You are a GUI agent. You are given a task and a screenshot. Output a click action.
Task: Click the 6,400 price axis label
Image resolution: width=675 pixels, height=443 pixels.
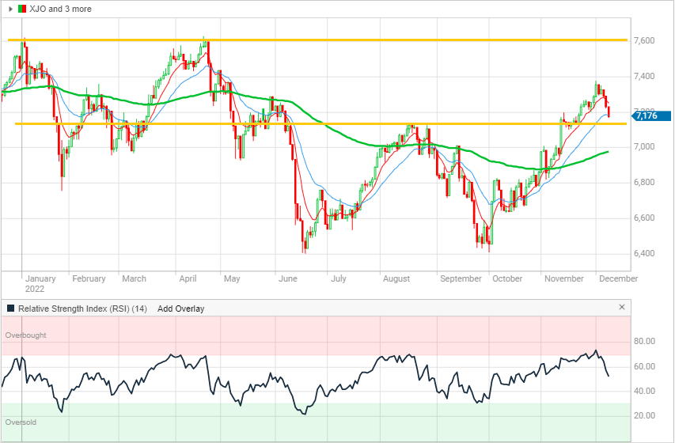[645, 254]
